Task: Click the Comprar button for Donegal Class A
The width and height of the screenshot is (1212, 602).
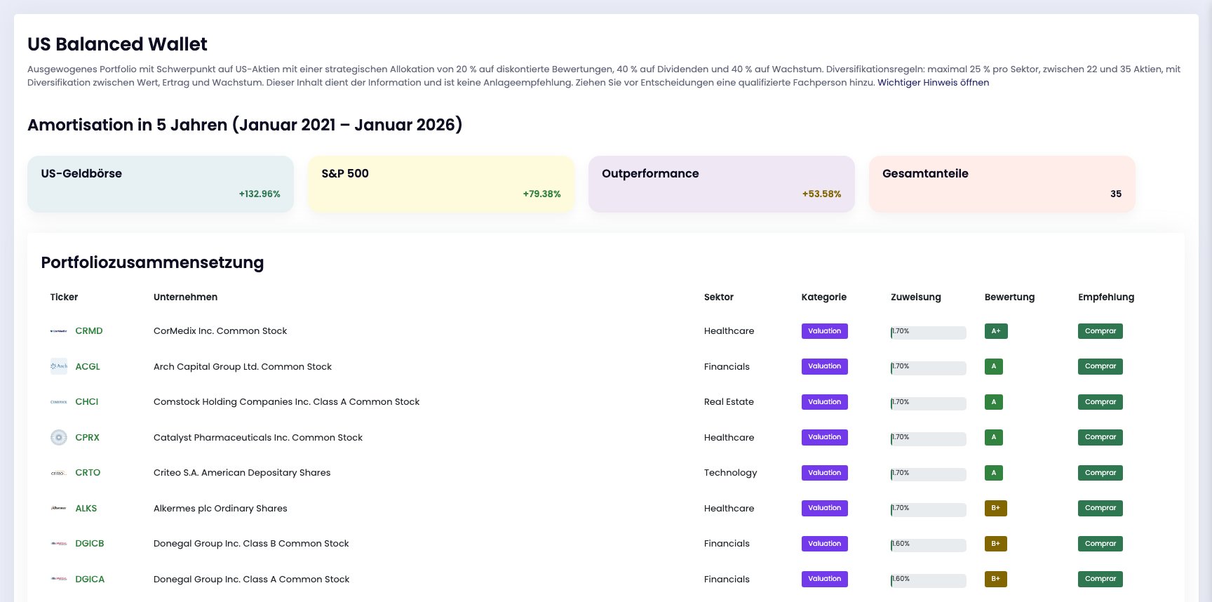Action: point(1100,579)
